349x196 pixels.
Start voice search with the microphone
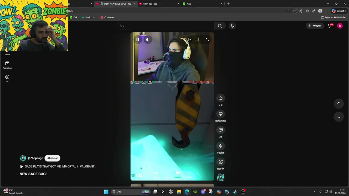coord(232,26)
